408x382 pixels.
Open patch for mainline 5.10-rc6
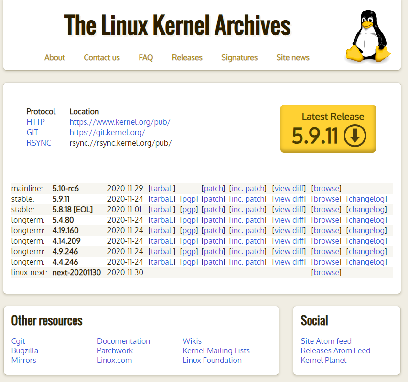pos(213,188)
